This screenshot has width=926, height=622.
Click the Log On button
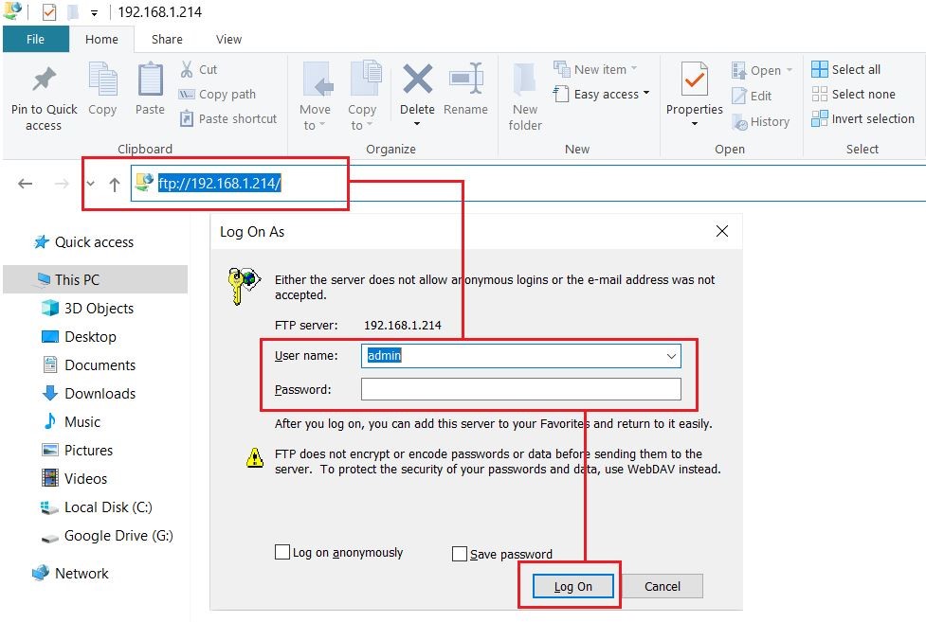[x=572, y=586]
